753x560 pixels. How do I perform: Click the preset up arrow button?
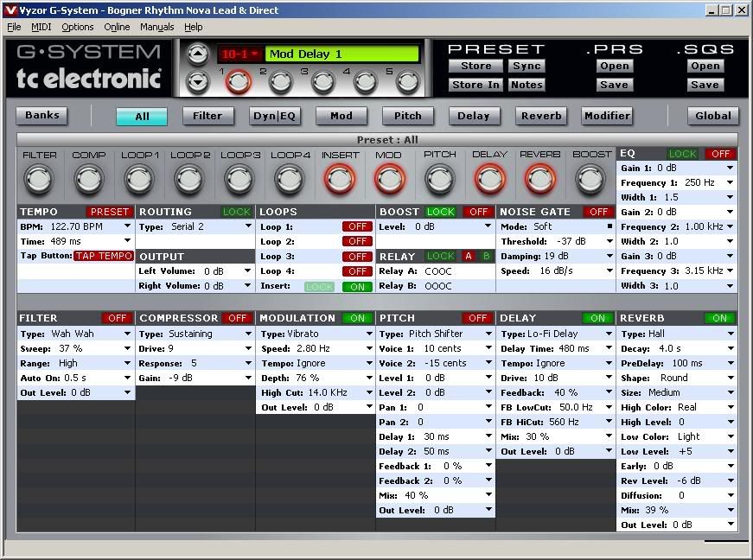(x=198, y=54)
